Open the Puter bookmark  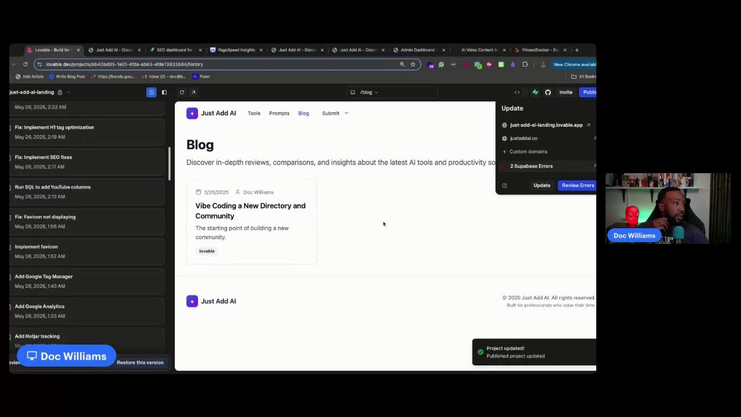pyautogui.click(x=201, y=76)
